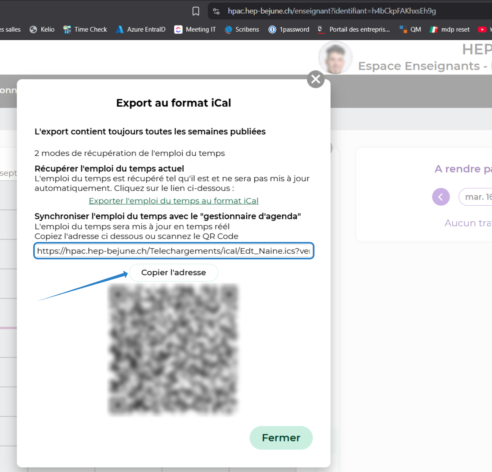
Task: Click the bookmark icon in address bar
Action: point(196,11)
